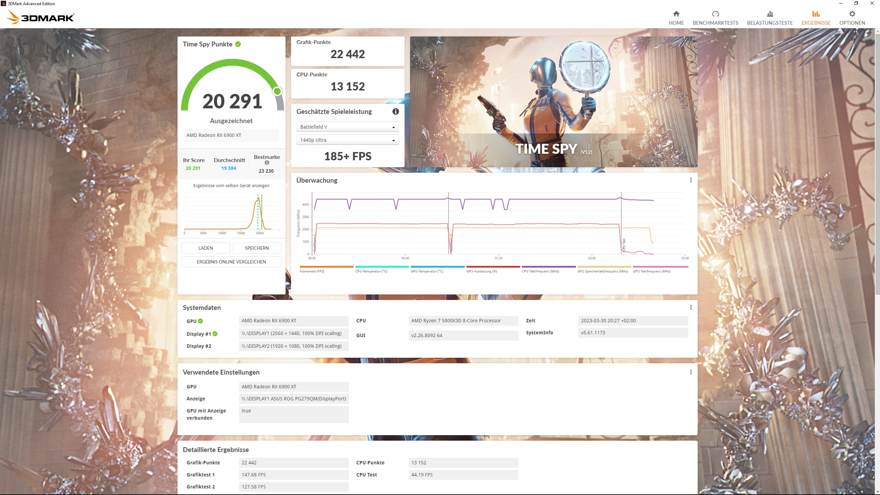This screenshot has height=495, width=880.
Task: Click the Optionen gear icon
Action: [852, 14]
